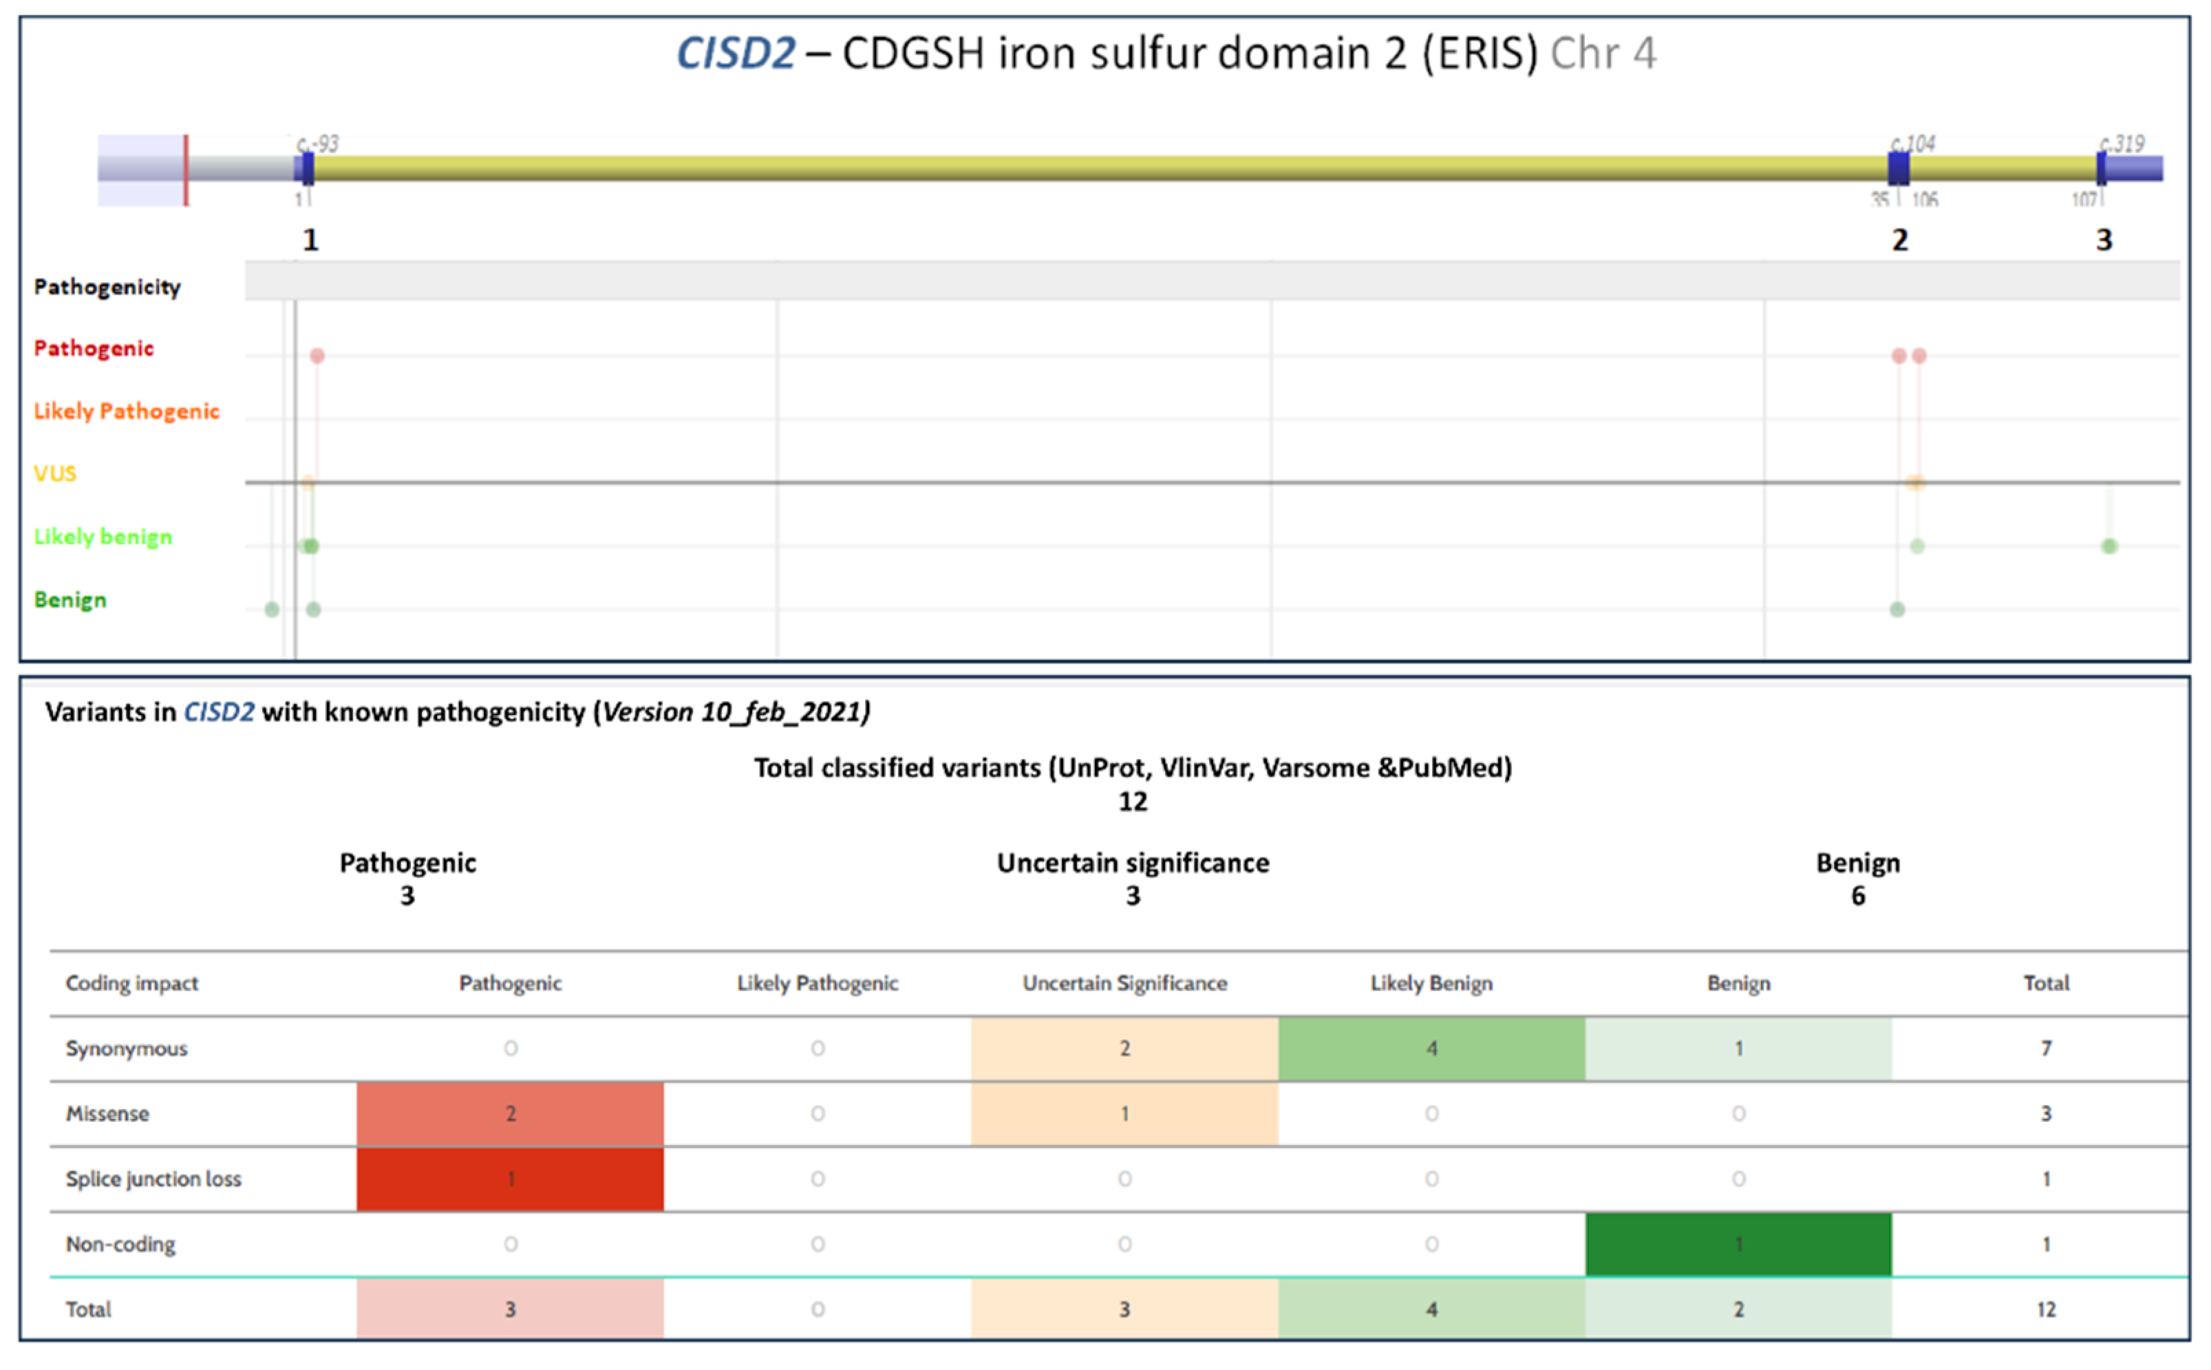Click the CISD2 gene name in title

(x=735, y=54)
